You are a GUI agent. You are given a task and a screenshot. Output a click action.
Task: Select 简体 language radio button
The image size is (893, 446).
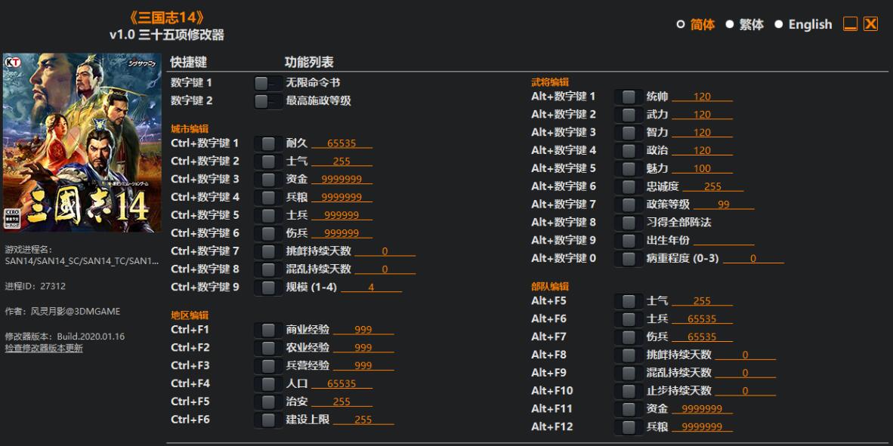point(681,25)
